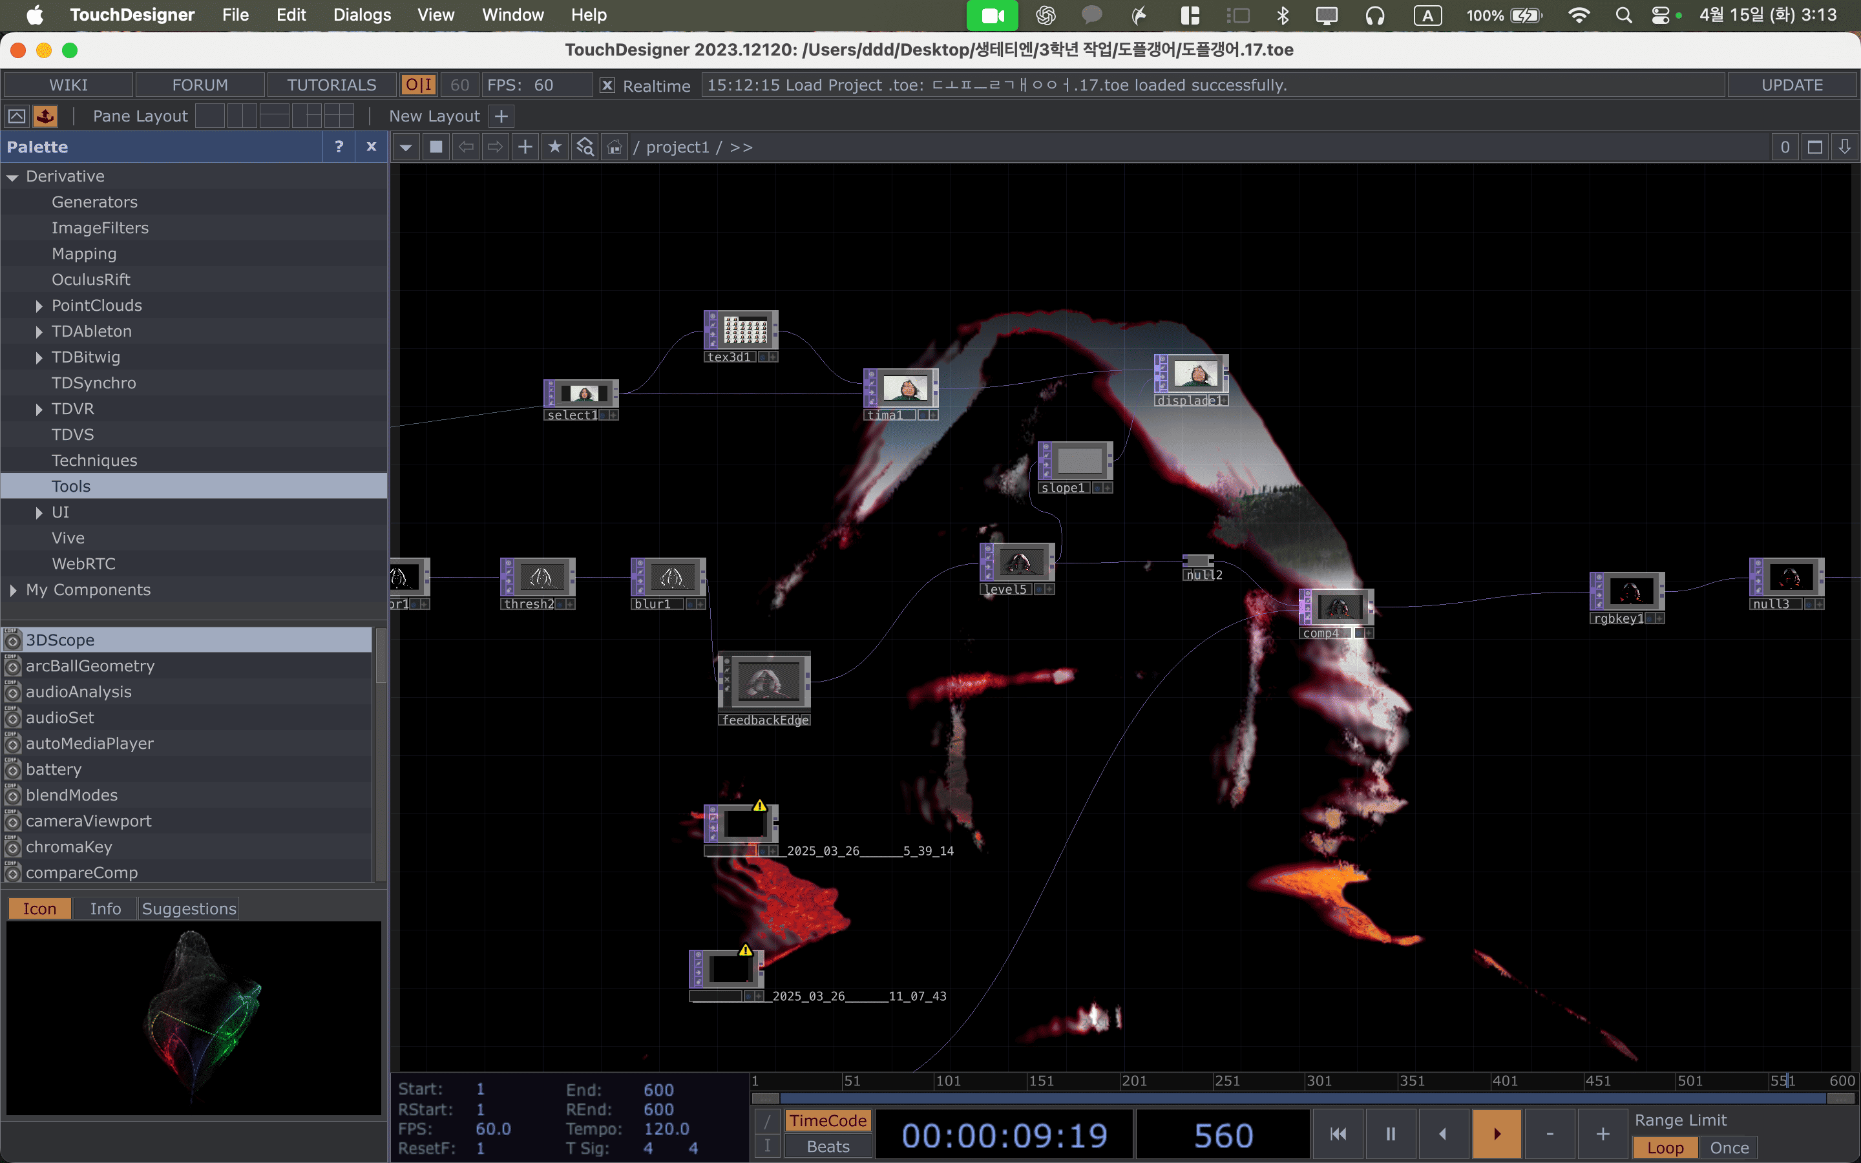Open the network search icon

(585, 147)
